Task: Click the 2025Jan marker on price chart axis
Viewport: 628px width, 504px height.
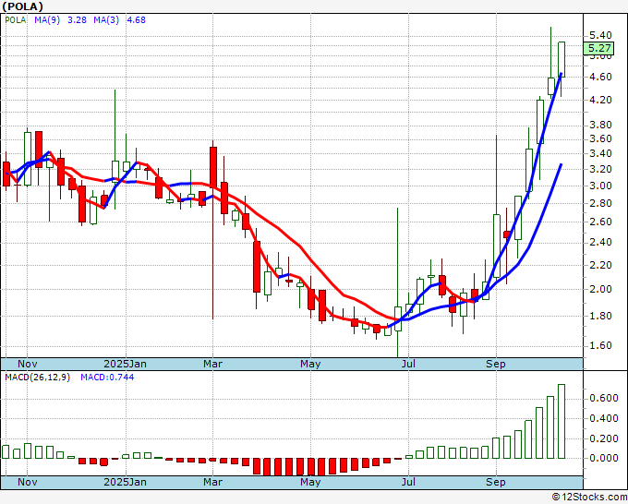Action: tap(124, 364)
